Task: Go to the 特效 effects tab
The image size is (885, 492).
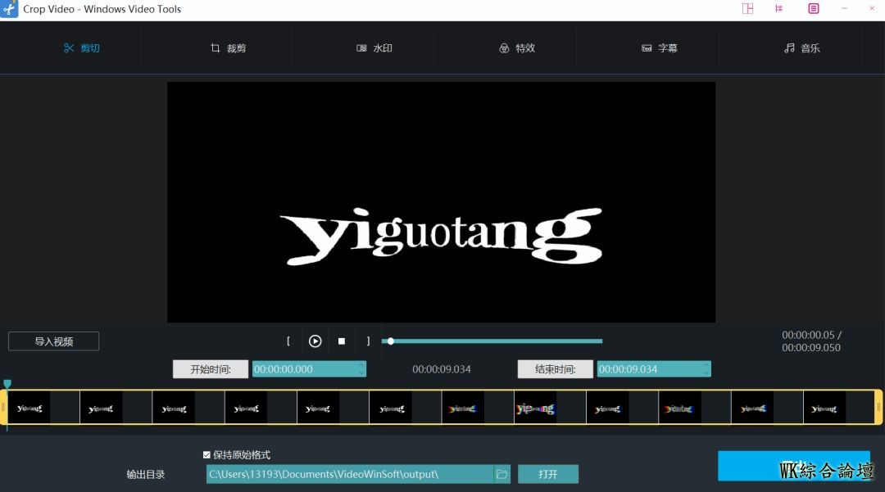Action: 517,48
